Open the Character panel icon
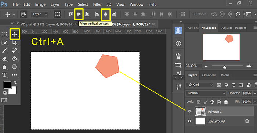257x133 pixels. click(x=178, y=73)
